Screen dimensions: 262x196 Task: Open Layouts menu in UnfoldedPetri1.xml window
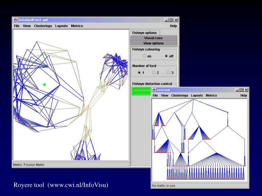click(x=61, y=26)
